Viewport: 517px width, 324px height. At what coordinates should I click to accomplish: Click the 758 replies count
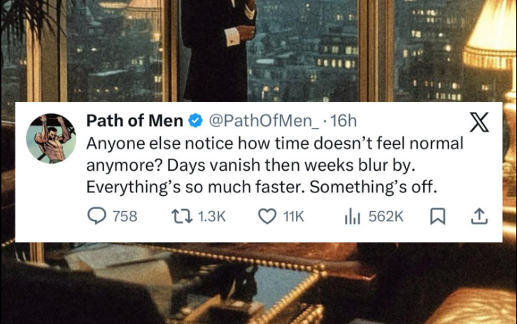tap(125, 217)
